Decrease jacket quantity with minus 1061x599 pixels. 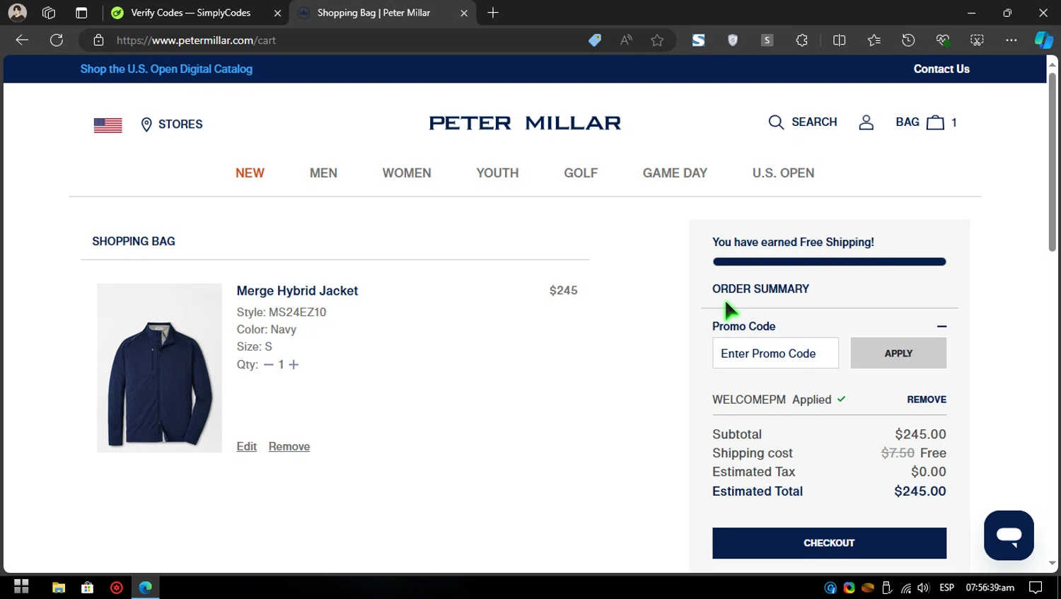coord(269,365)
